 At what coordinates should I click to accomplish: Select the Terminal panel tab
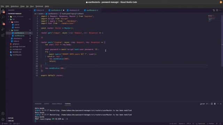tap(68, 104)
